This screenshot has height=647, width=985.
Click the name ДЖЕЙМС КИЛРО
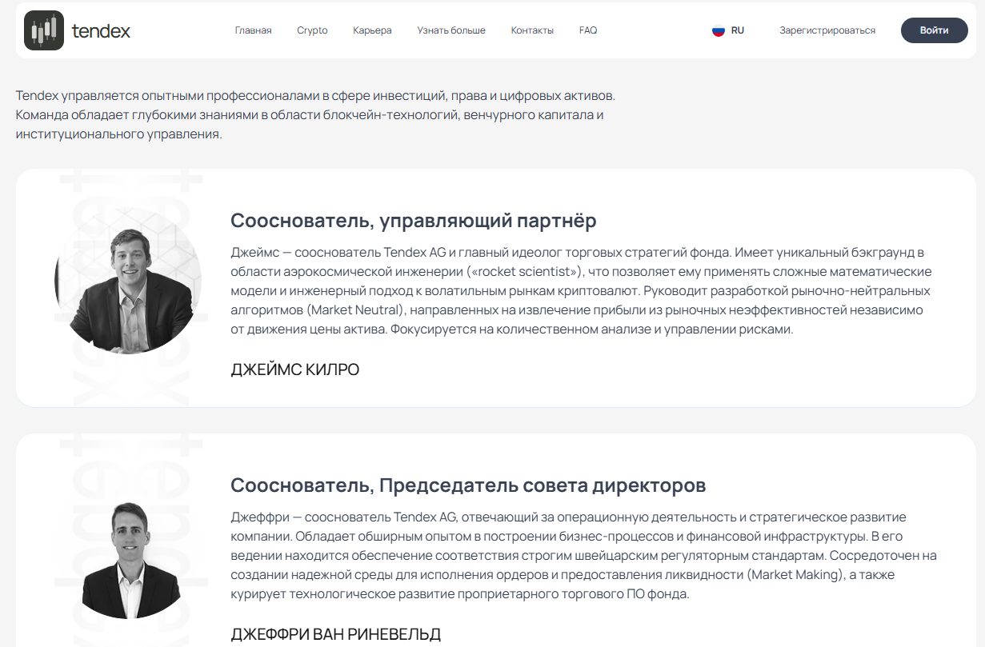294,369
